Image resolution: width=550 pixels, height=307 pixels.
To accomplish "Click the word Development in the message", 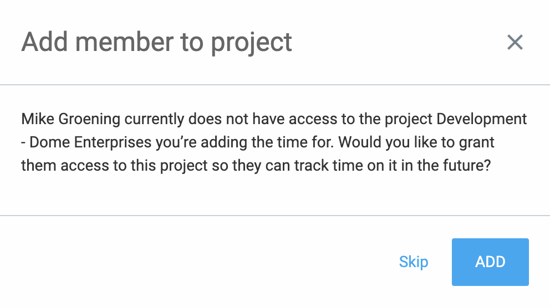I will [x=481, y=119].
